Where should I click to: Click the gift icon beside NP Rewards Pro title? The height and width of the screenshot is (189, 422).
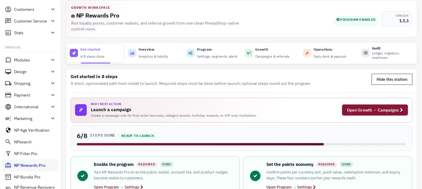click(x=73, y=16)
